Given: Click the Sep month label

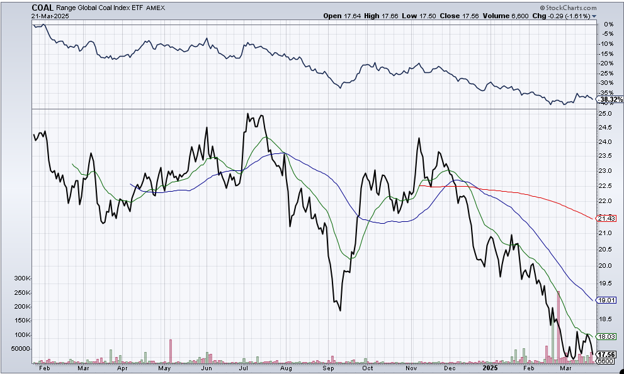Looking at the screenshot, I should pyautogui.click(x=329, y=368).
